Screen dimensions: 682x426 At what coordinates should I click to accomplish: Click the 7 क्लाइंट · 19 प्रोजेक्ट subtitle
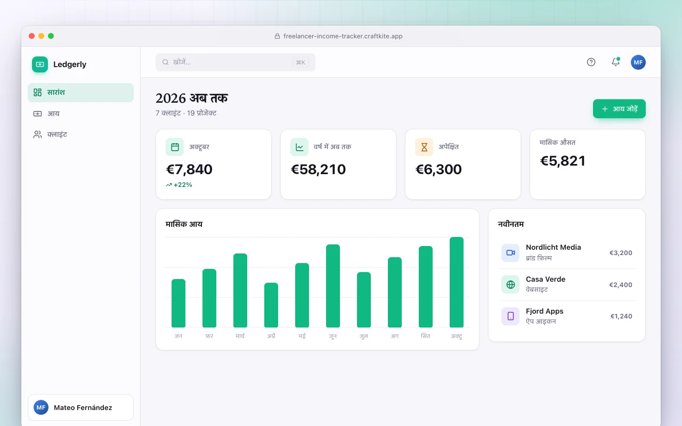click(x=186, y=113)
